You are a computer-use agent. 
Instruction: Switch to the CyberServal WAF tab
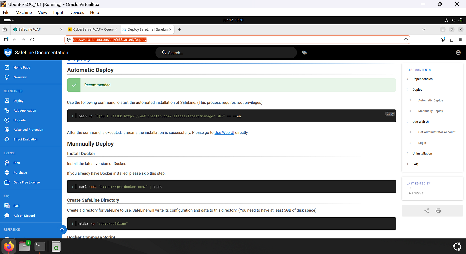[x=92, y=29]
